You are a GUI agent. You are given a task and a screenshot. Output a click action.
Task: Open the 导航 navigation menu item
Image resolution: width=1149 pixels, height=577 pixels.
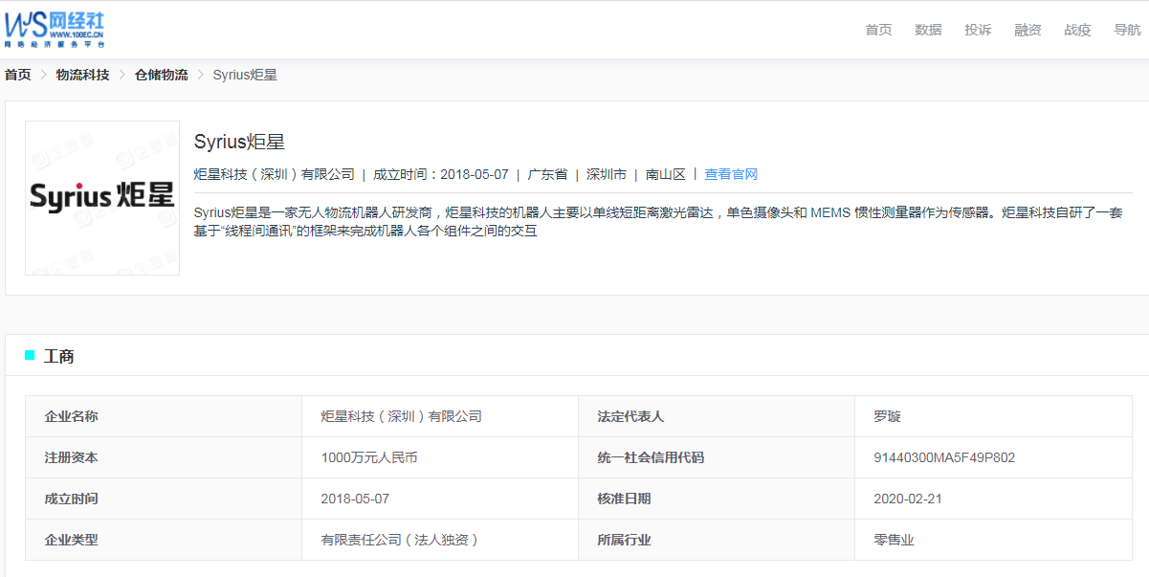pos(1127,30)
